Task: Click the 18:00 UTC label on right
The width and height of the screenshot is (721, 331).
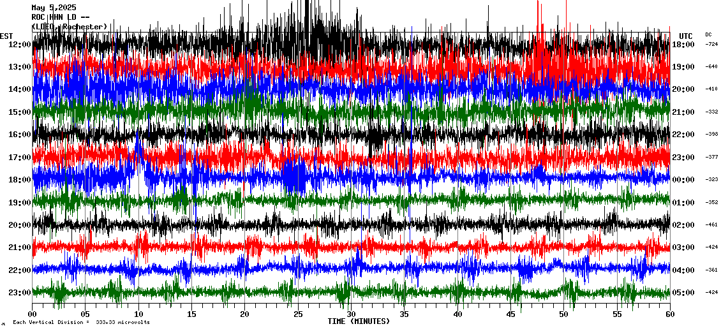Action: (x=683, y=45)
